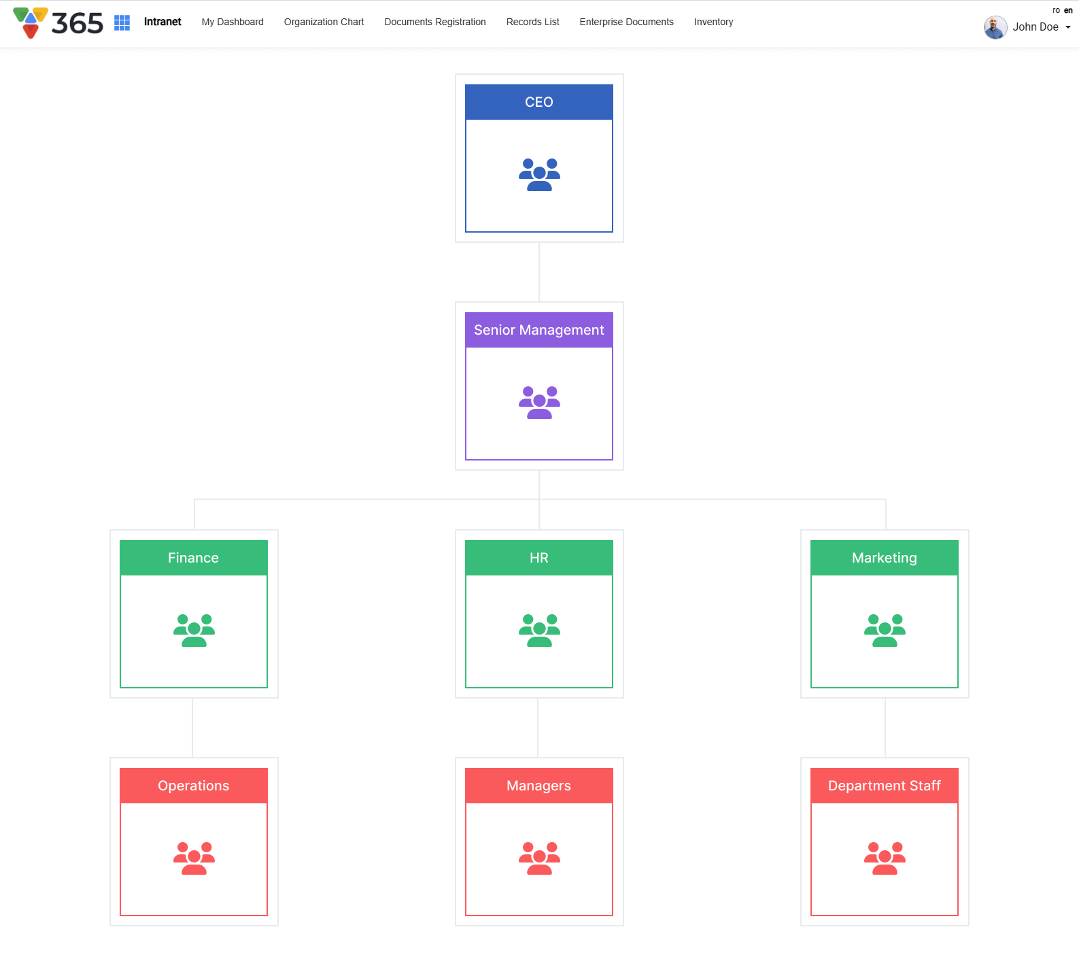Screen dimensions: 1079x955
Task: Click the Finance group people icon
Action: click(194, 631)
